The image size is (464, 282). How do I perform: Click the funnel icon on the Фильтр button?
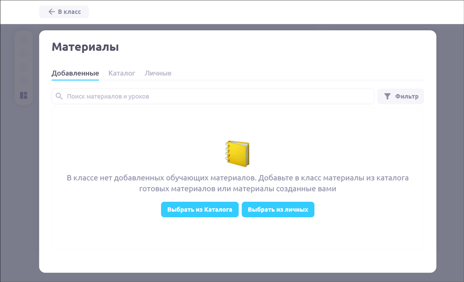[x=387, y=96]
